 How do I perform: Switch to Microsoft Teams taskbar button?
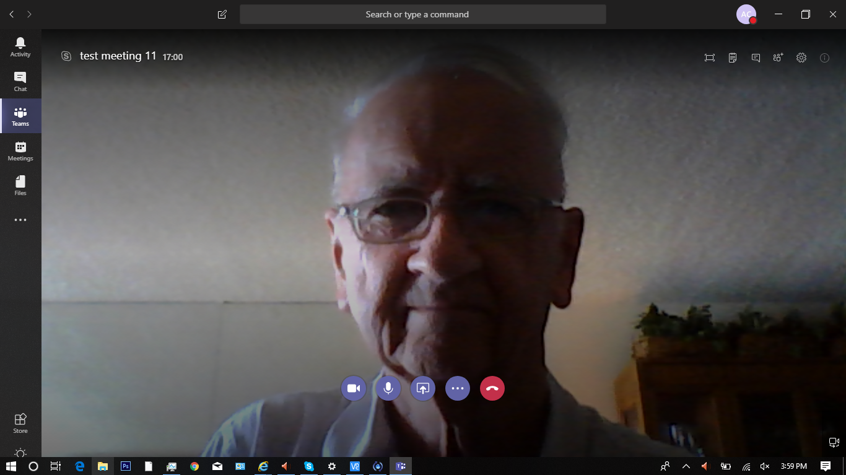[x=401, y=466]
